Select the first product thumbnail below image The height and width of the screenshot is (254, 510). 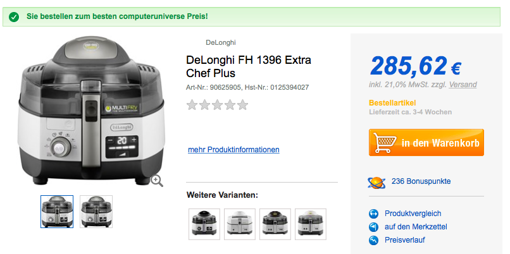[57, 212]
